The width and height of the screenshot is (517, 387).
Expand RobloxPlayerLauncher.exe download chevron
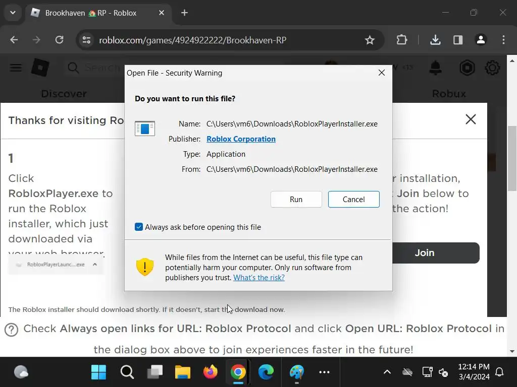95,264
